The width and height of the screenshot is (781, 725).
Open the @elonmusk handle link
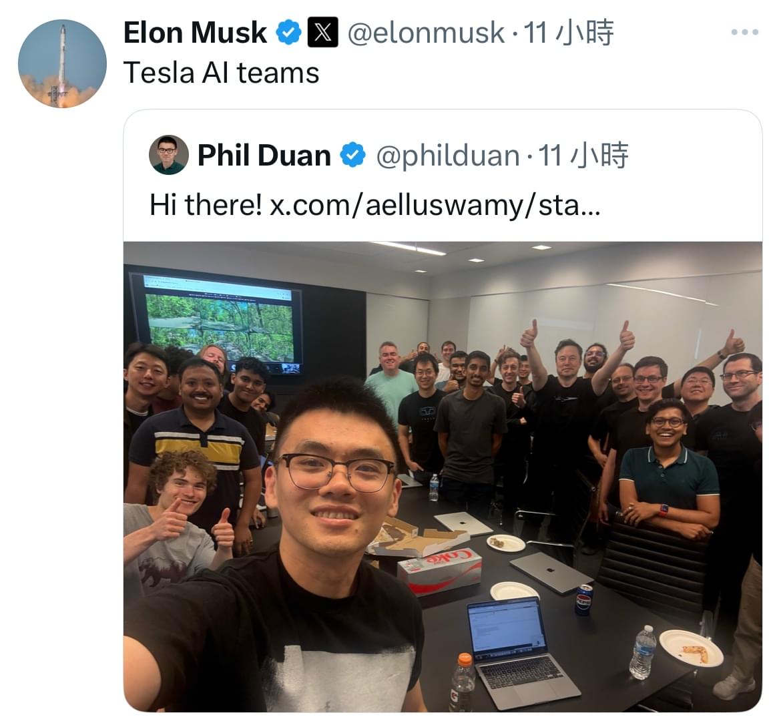[x=426, y=33]
